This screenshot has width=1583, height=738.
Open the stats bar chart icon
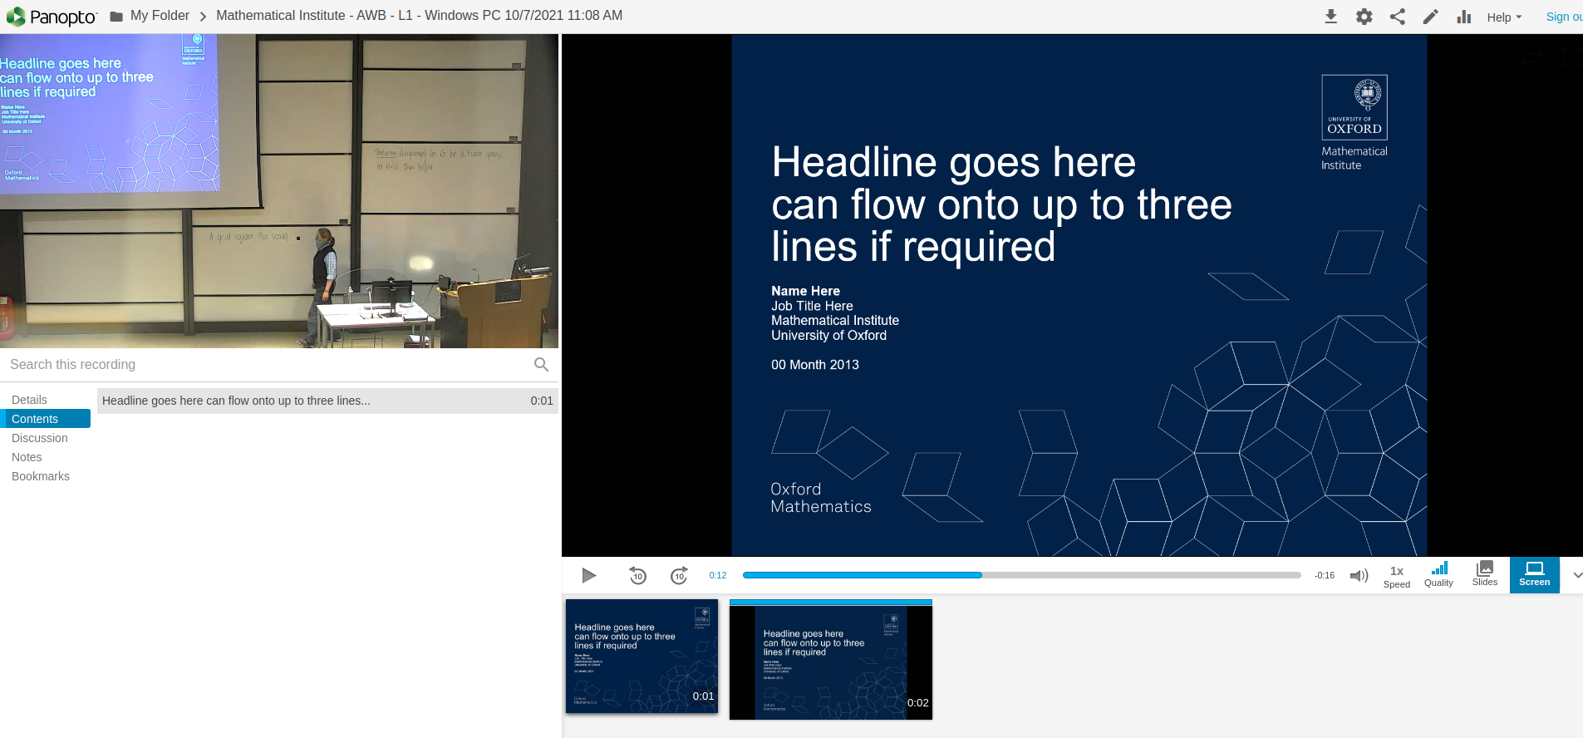pos(1463,17)
